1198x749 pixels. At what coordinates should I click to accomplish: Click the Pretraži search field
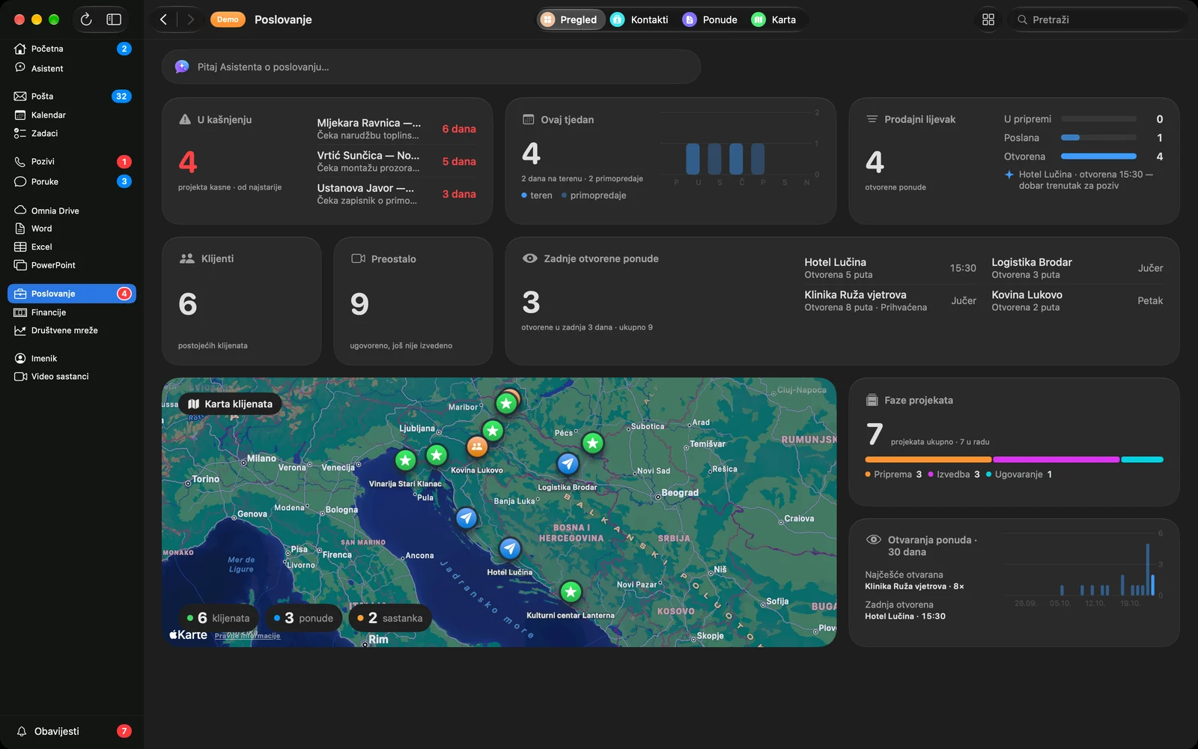point(1098,19)
